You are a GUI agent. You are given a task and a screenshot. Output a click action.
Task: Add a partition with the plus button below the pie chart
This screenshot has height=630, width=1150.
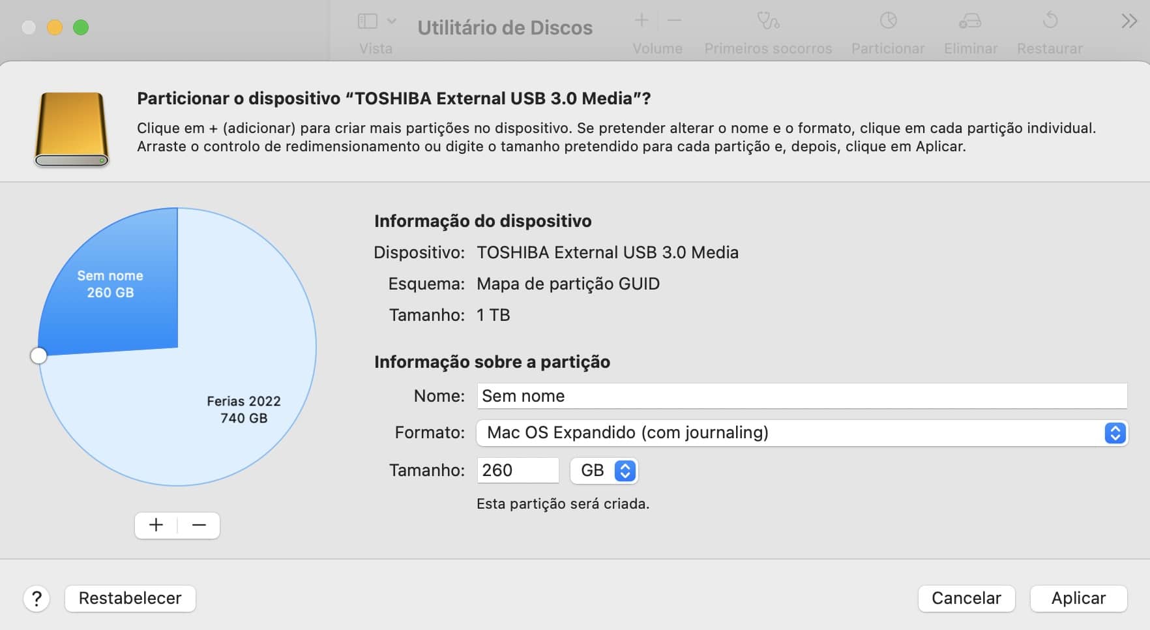156,526
